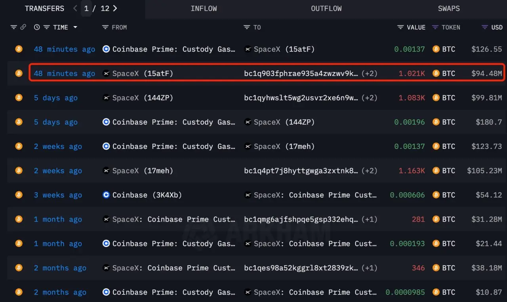Click the Bitcoin chain icon starting the $10.87 row
The width and height of the screenshot is (507, 302).
click(19, 292)
